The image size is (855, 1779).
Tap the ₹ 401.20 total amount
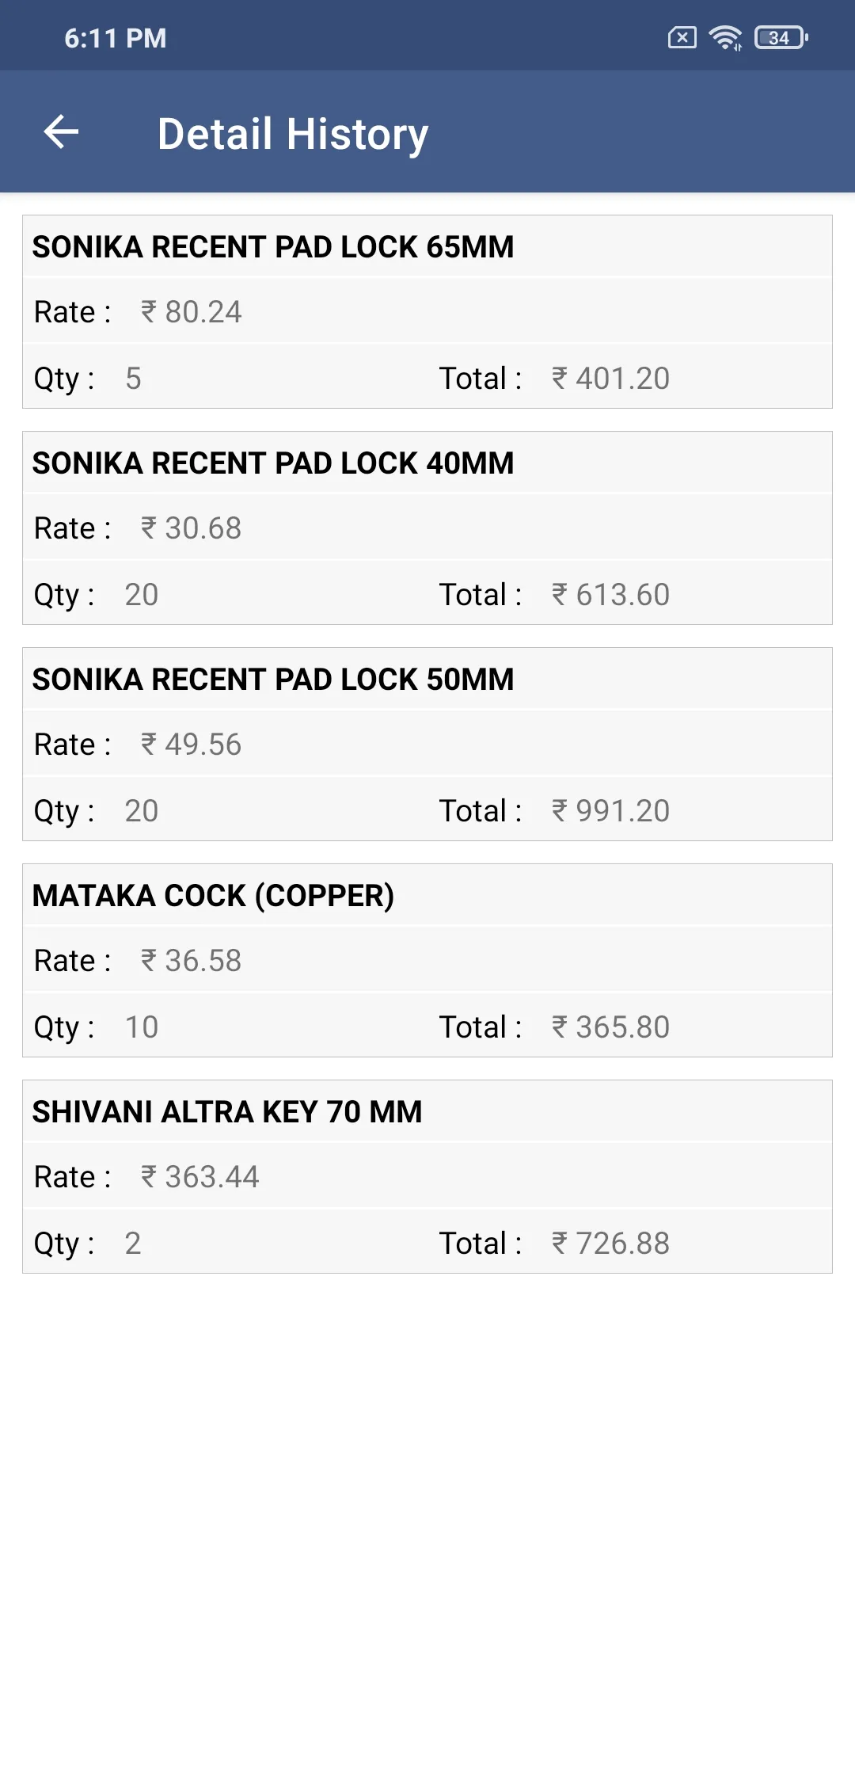pyautogui.click(x=610, y=379)
